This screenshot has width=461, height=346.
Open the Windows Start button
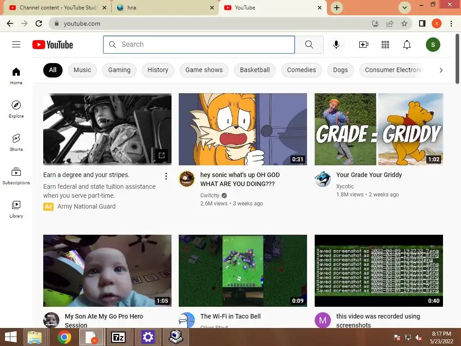coord(11,337)
